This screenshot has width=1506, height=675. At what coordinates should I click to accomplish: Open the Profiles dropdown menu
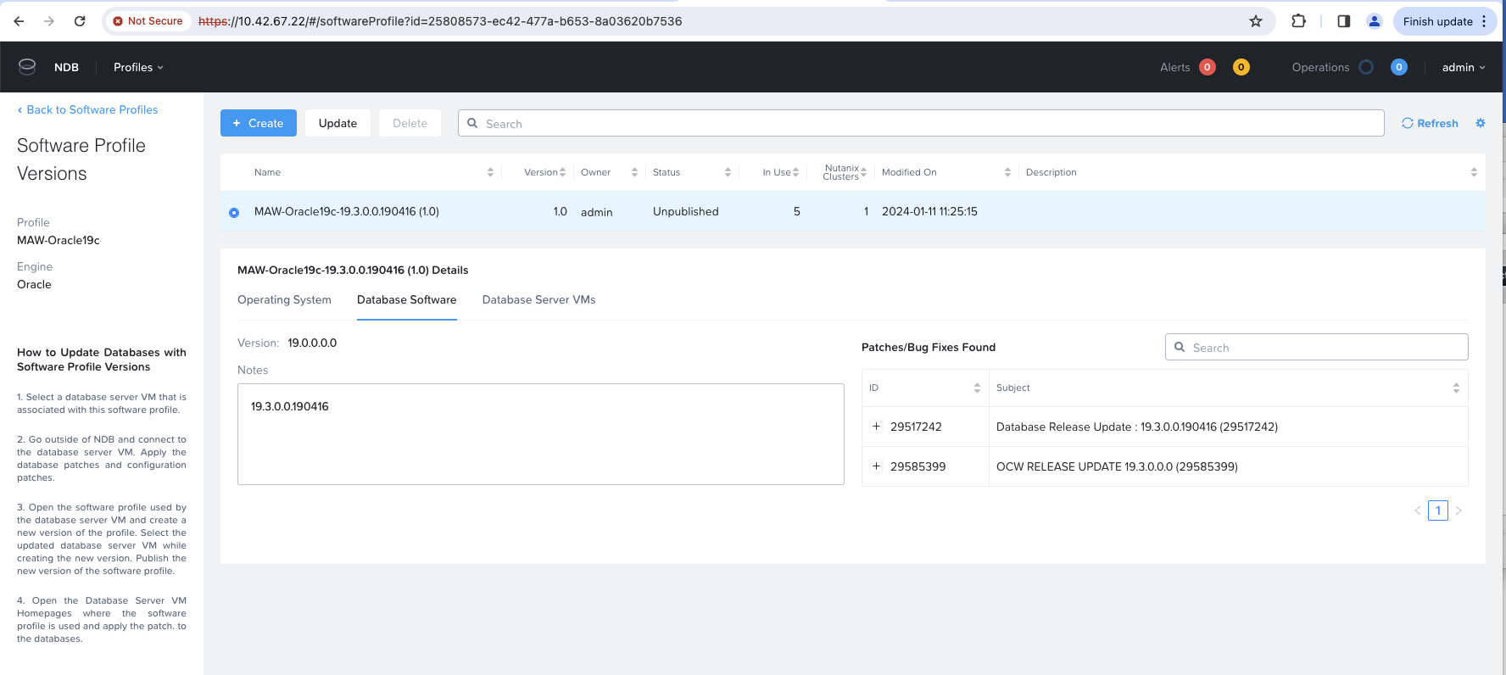(138, 67)
